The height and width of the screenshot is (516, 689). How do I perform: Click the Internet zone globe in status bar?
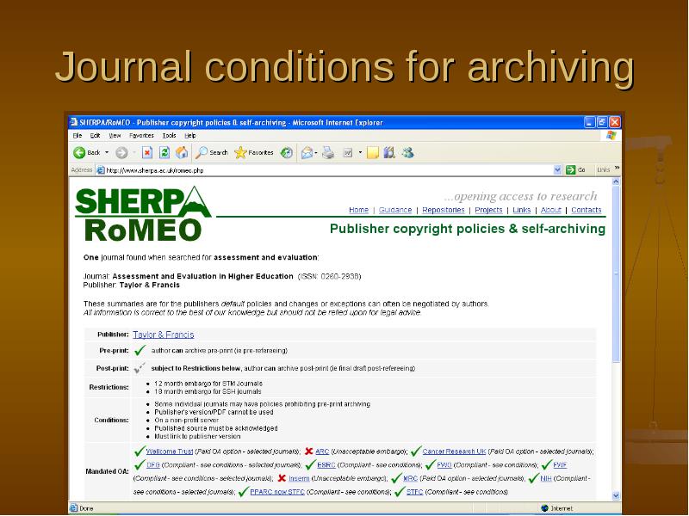(x=545, y=508)
